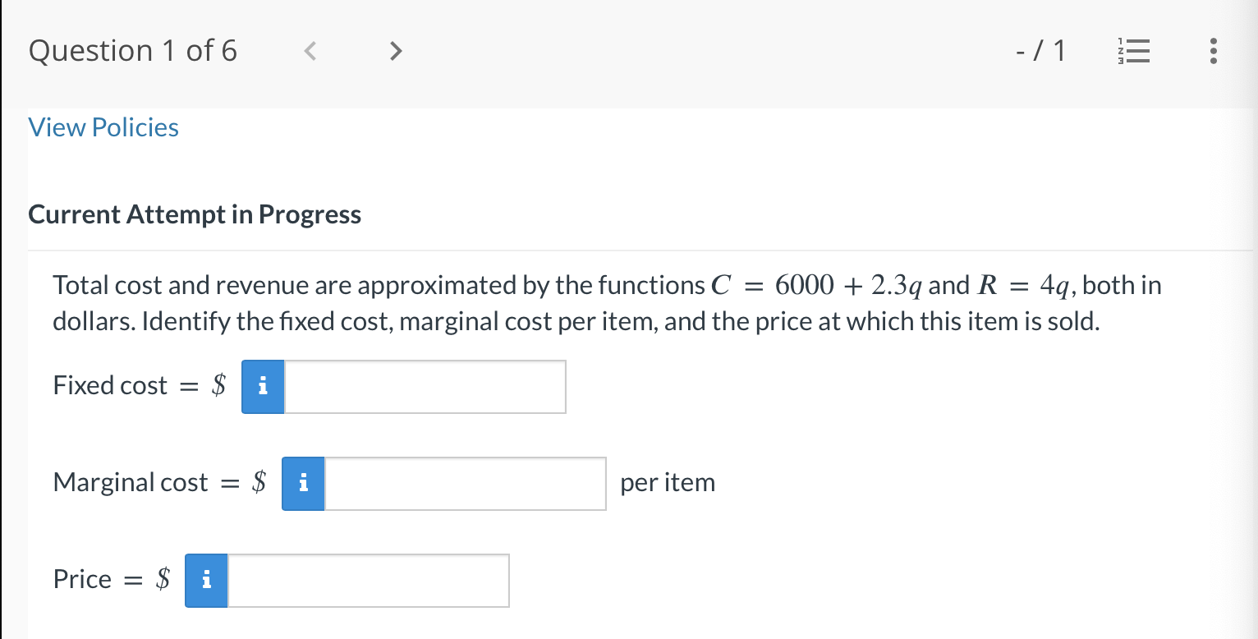This screenshot has height=639, width=1258.
Task: Open the numbered question list navigator
Action: pos(1134,51)
